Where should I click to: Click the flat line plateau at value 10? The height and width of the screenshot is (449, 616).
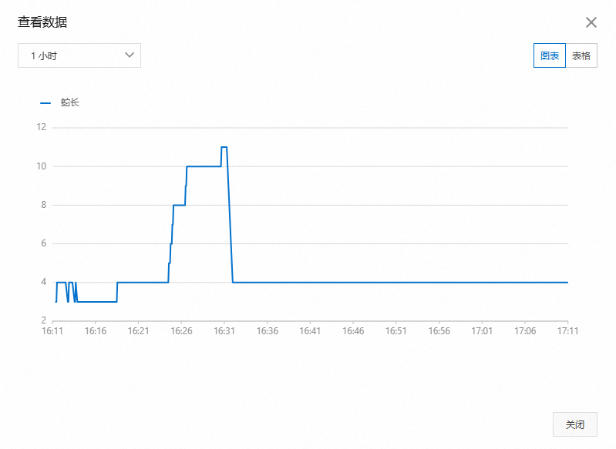204,166
